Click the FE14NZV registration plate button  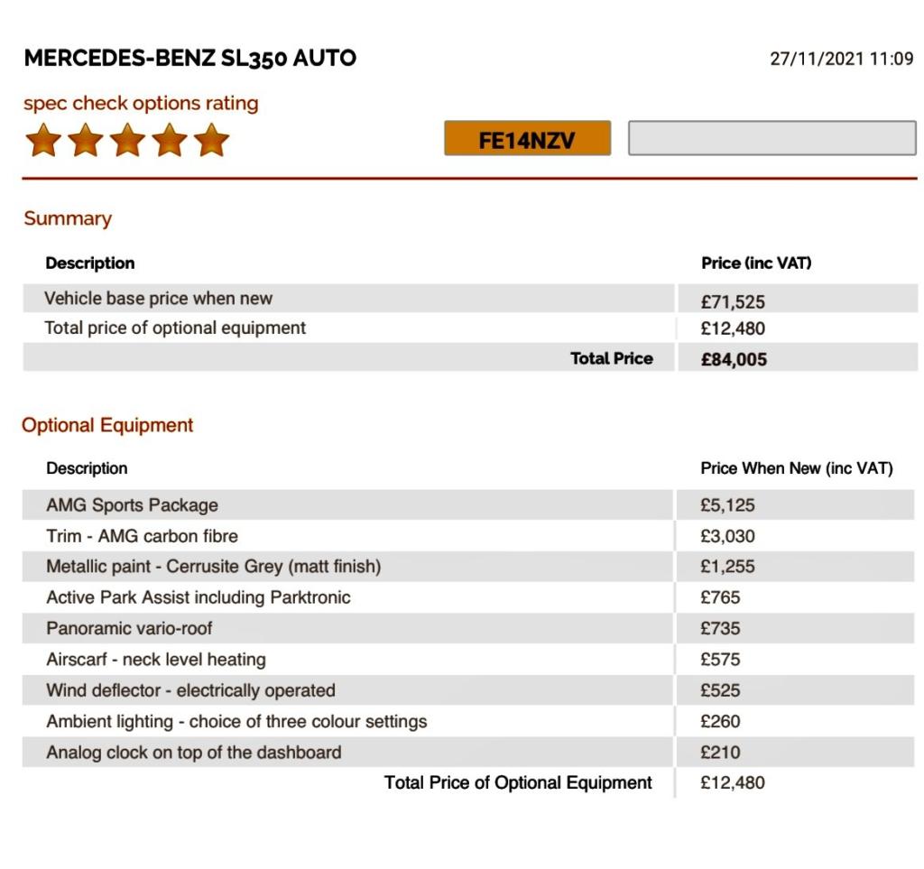(527, 139)
